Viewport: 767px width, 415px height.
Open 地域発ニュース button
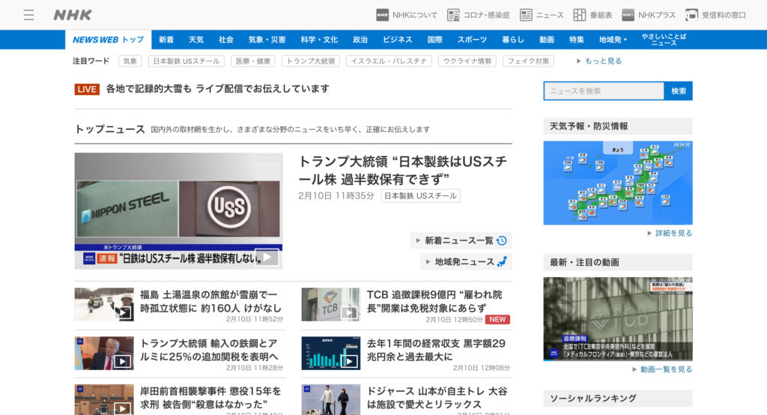click(x=466, y=262)
